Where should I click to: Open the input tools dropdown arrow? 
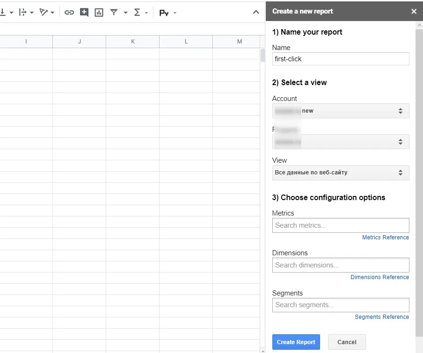[x=175, y=13]
